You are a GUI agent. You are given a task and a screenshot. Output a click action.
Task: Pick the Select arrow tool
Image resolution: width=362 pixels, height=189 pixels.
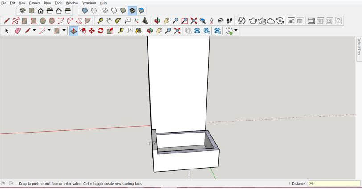[x=7, y=31]
